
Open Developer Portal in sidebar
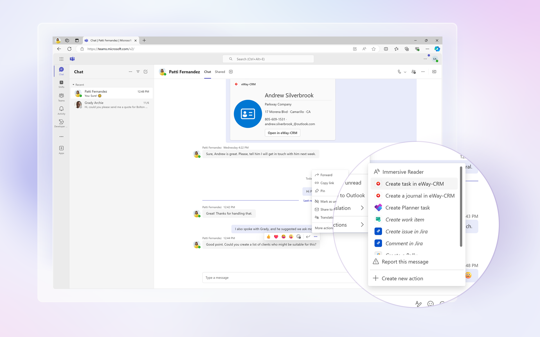(61, 124)
